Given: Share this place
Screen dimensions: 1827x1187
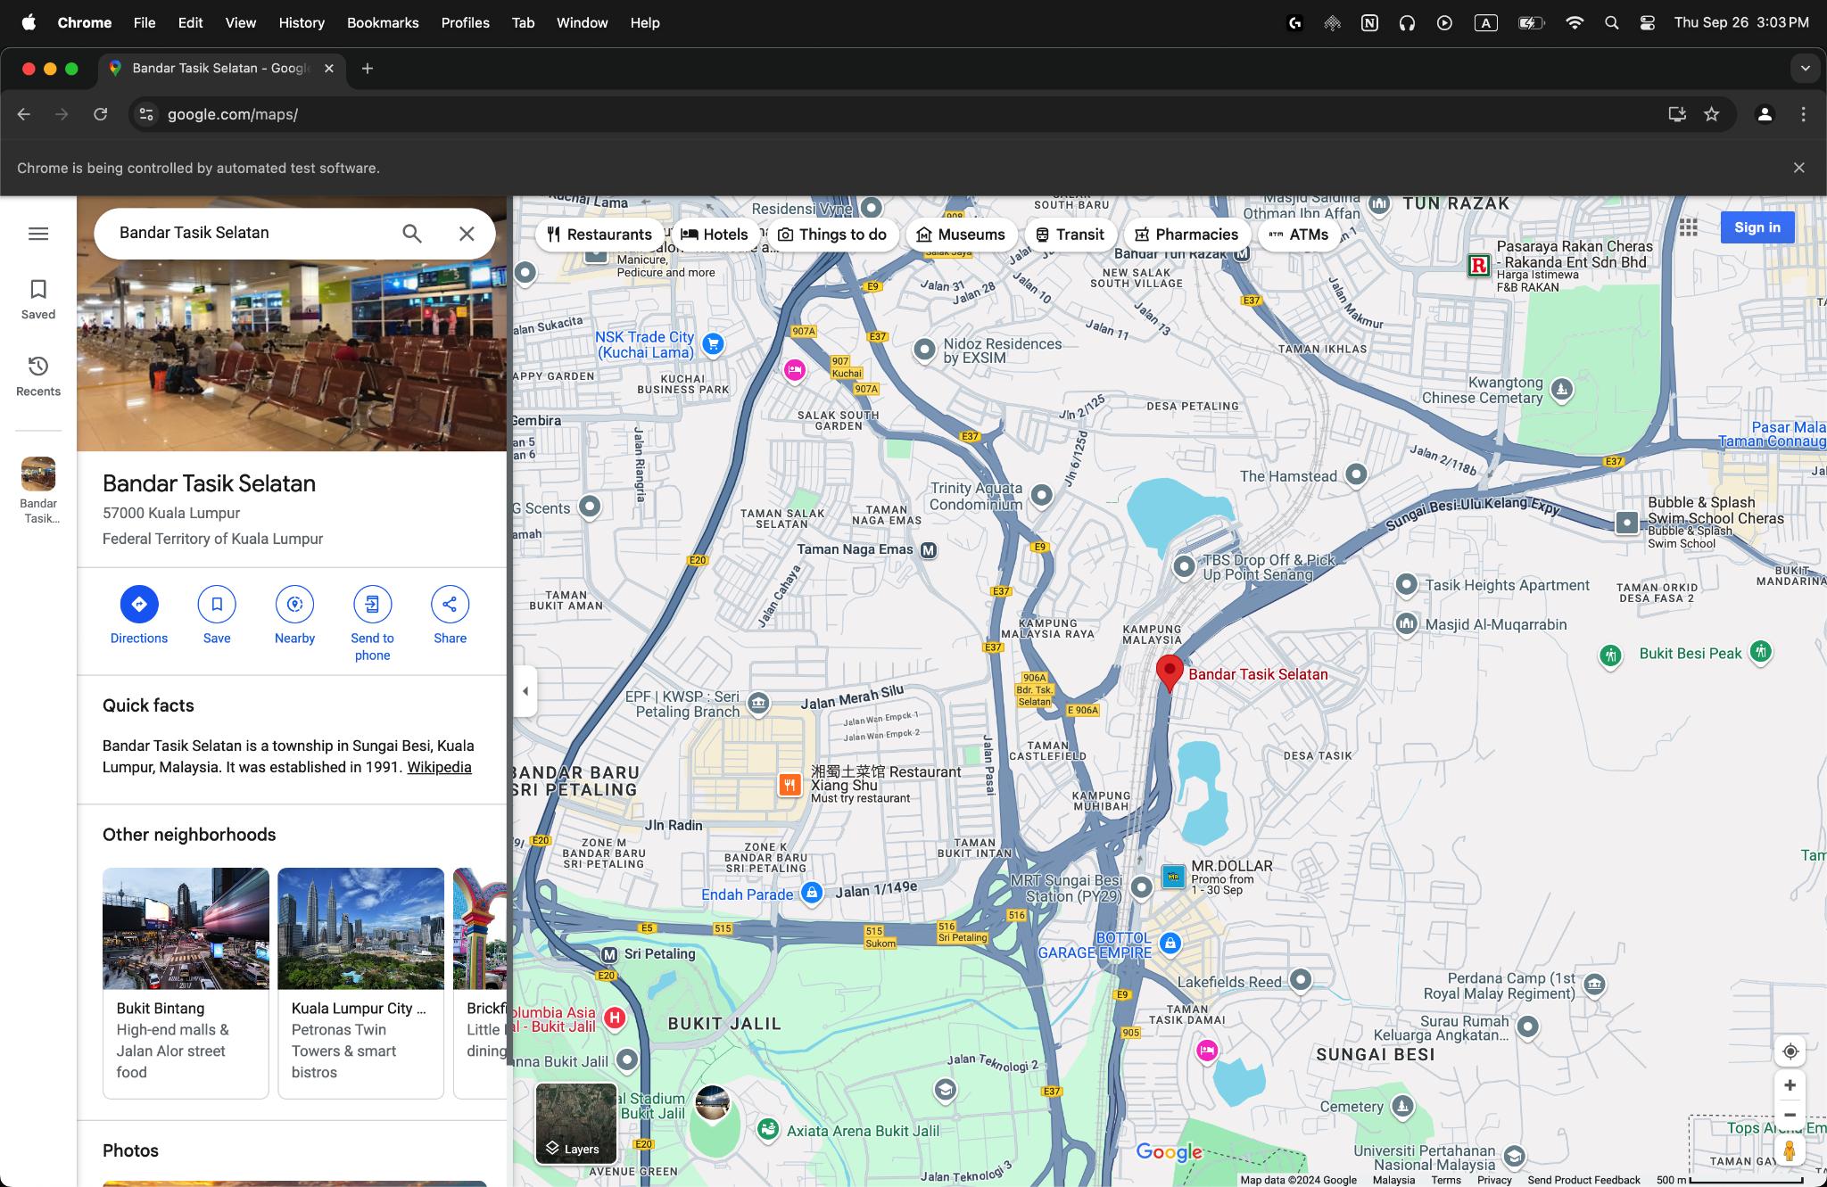Looking at the screenshot, I should coord(450,614).
